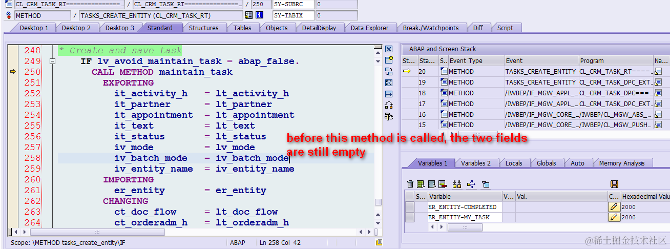The image size is (670, 249).
Task: Open the Tables tab
Action: (x=242, y=28)
